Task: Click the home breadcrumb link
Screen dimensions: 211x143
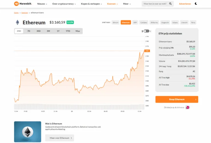Action: 16,13
